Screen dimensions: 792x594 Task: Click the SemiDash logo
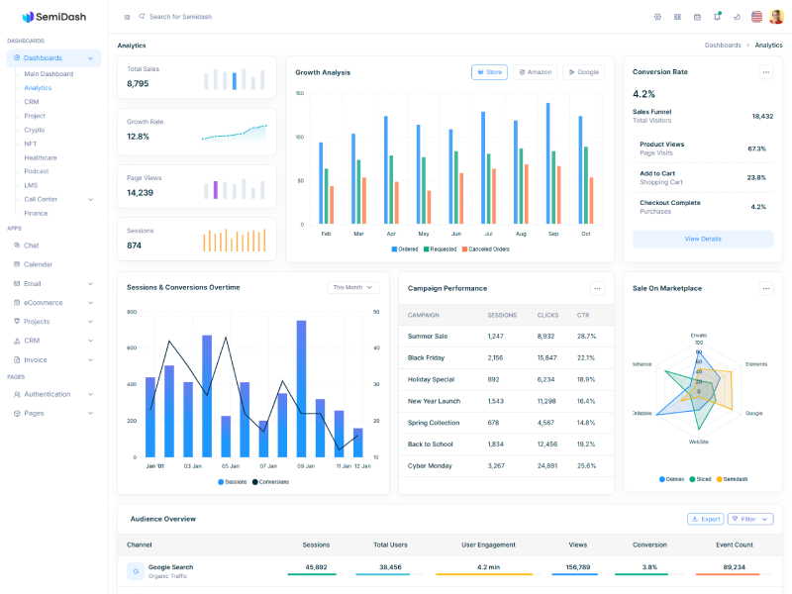coord(54,17)
